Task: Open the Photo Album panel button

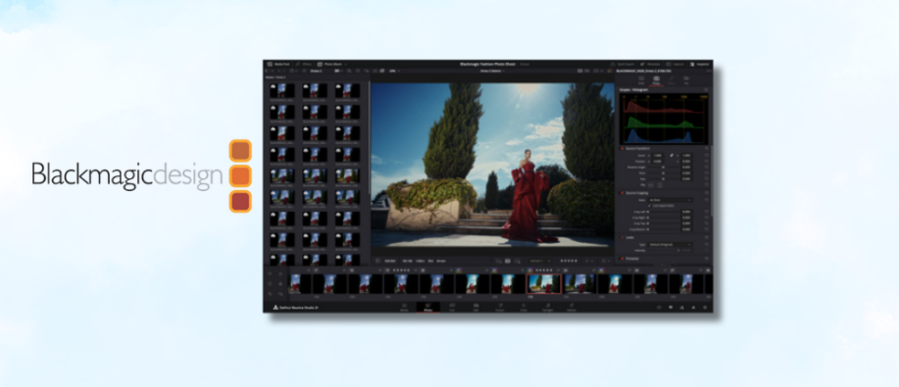Action: 330,65
